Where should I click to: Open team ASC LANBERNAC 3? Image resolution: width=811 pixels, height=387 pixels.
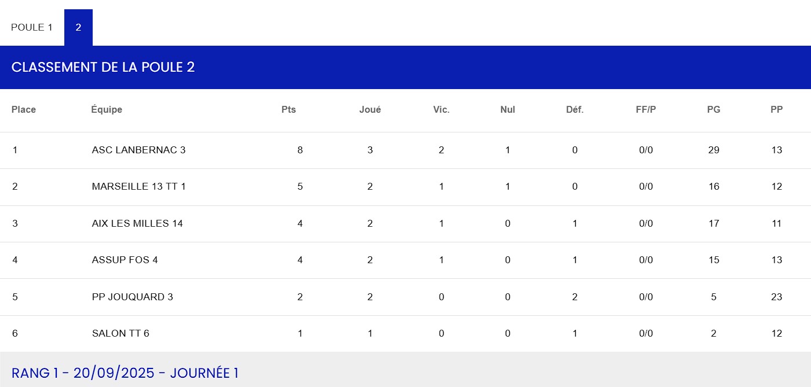click(138, 150)
